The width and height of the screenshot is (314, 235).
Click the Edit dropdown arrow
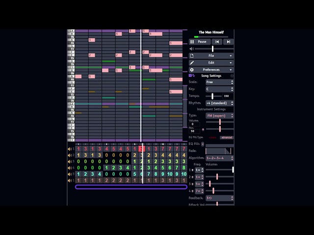tap(231, 63)
